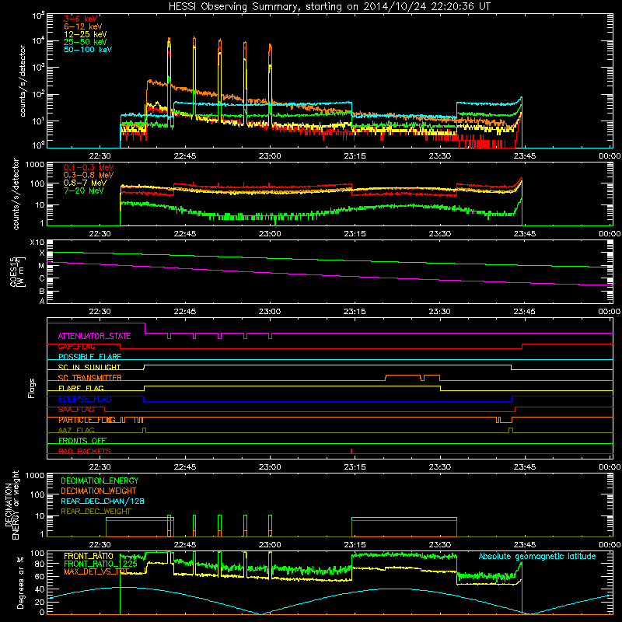The height and width of the screenshot is (622, 622).
Task: Select the olive AAZ_FLAG label
Action: tap(76, 431)
